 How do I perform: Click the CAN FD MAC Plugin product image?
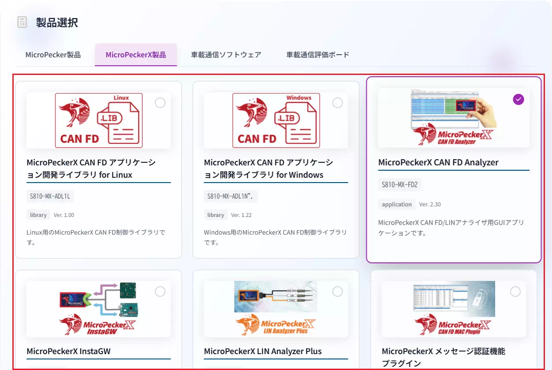pos(454,309)
